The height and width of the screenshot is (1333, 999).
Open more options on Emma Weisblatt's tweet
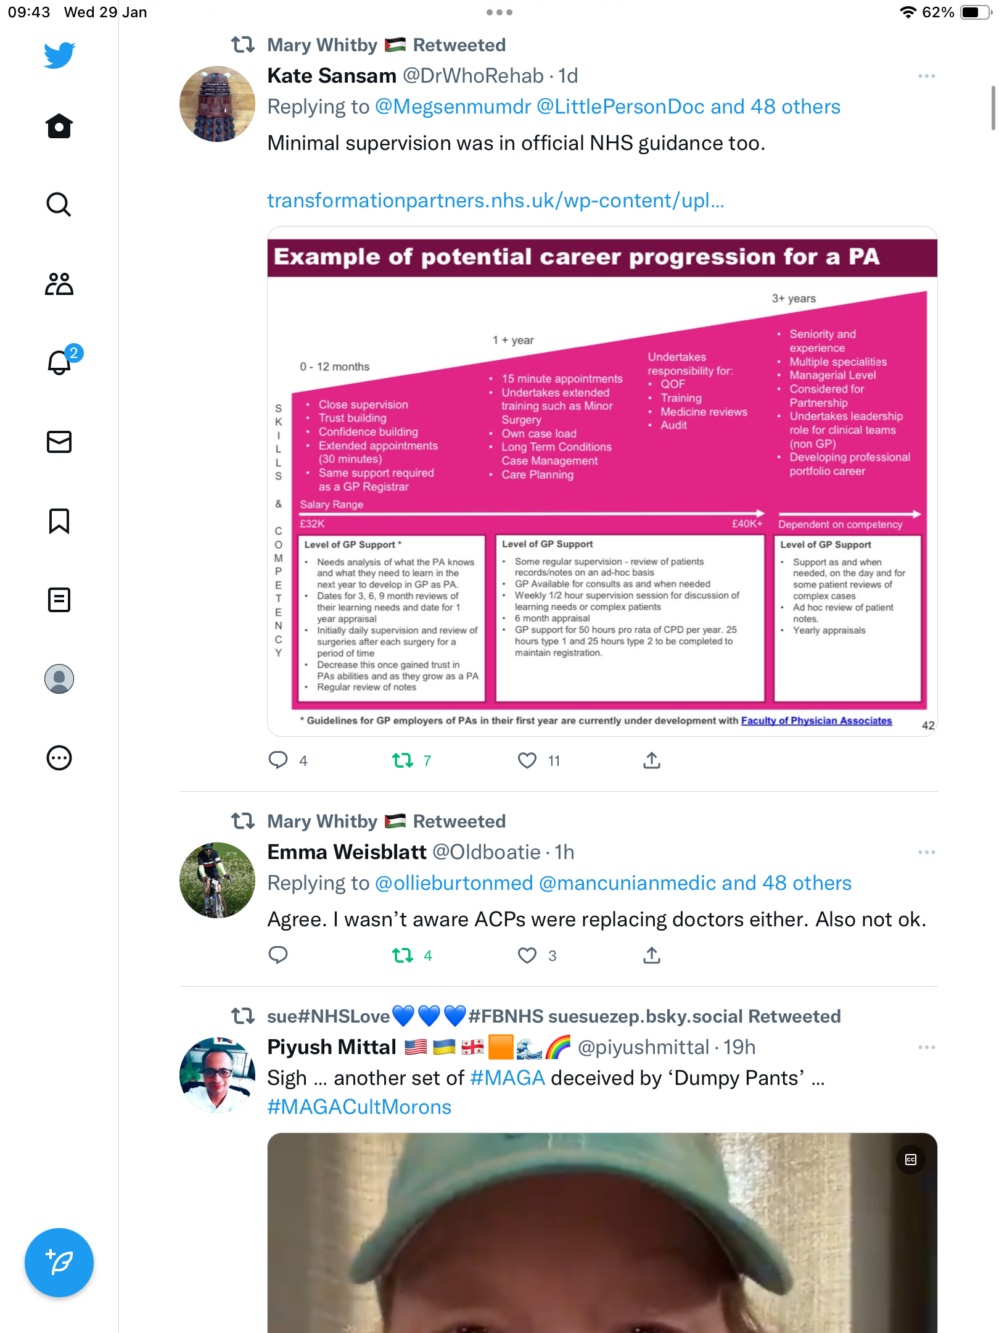[x=926, y=852]
